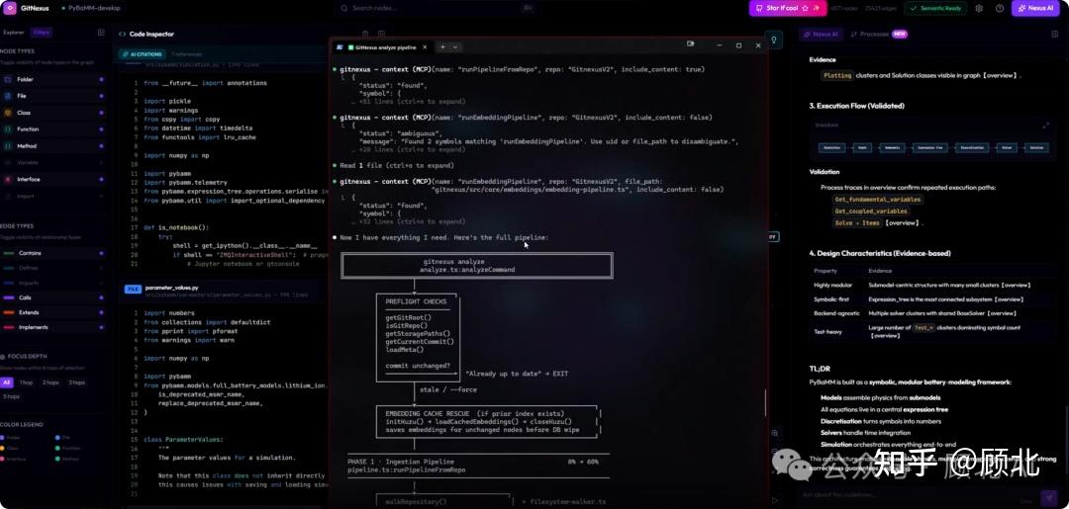Screen dimensions: 1069x509
Task: Open the terminal new-tab dropdown arrow
Action: click(x=455, y=47)
